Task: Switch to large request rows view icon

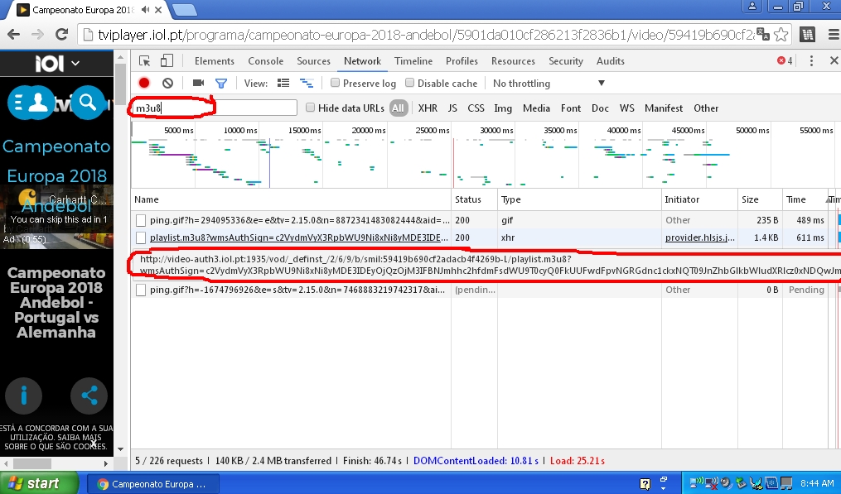Action: (283, 83)
